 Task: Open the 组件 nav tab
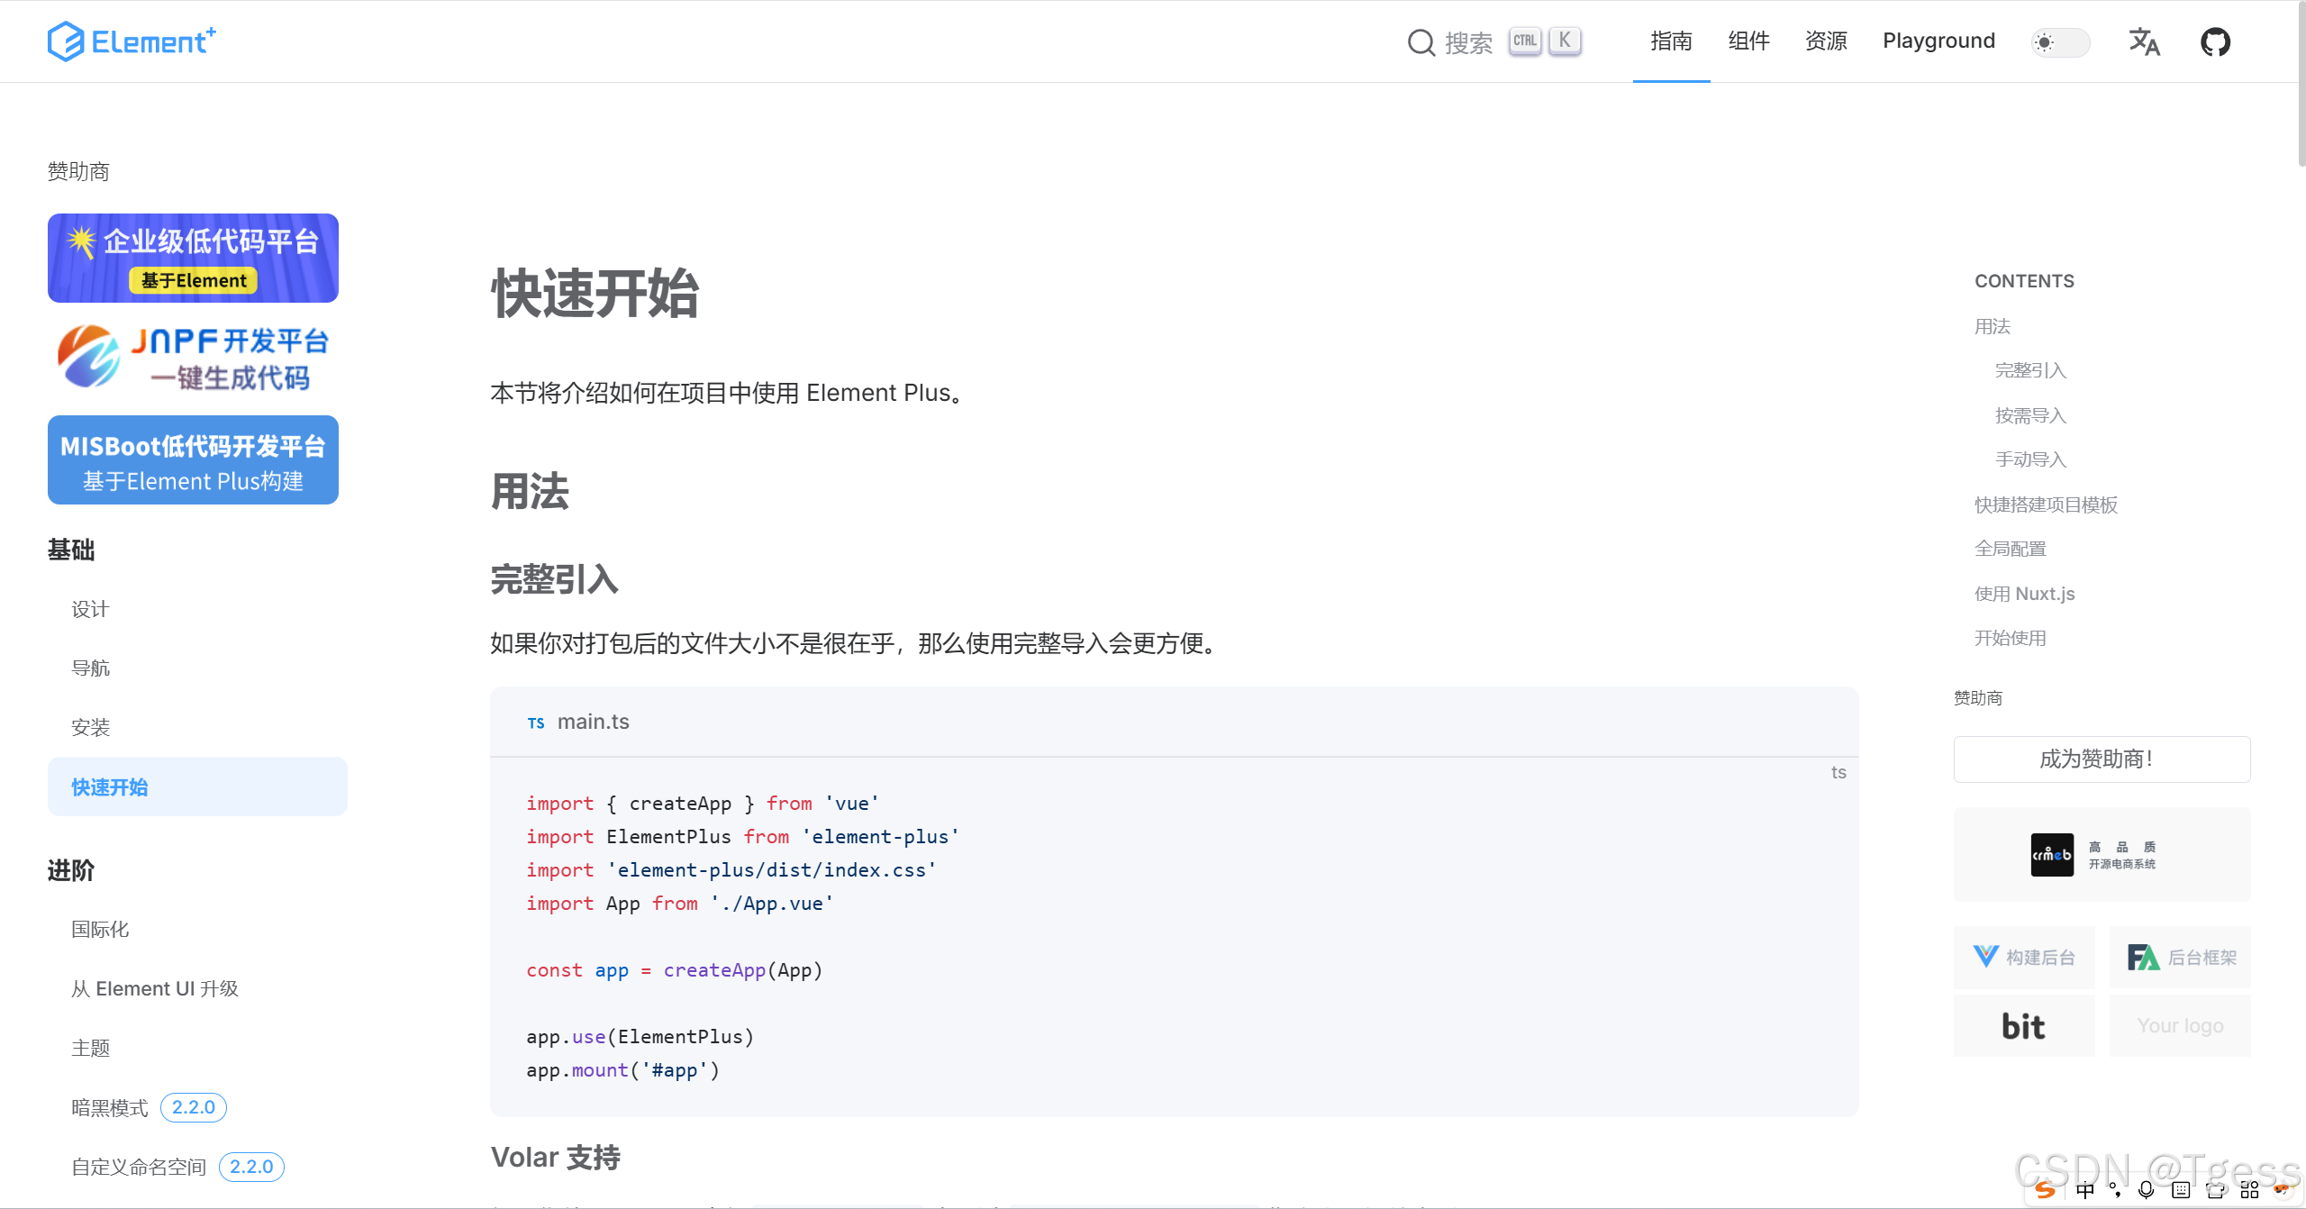(1748, 41)
